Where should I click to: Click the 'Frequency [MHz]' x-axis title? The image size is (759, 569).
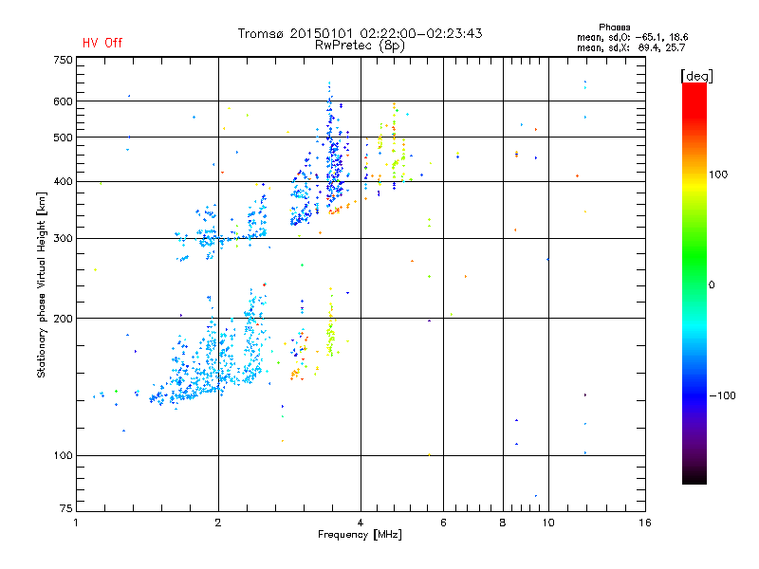(360, 535)
